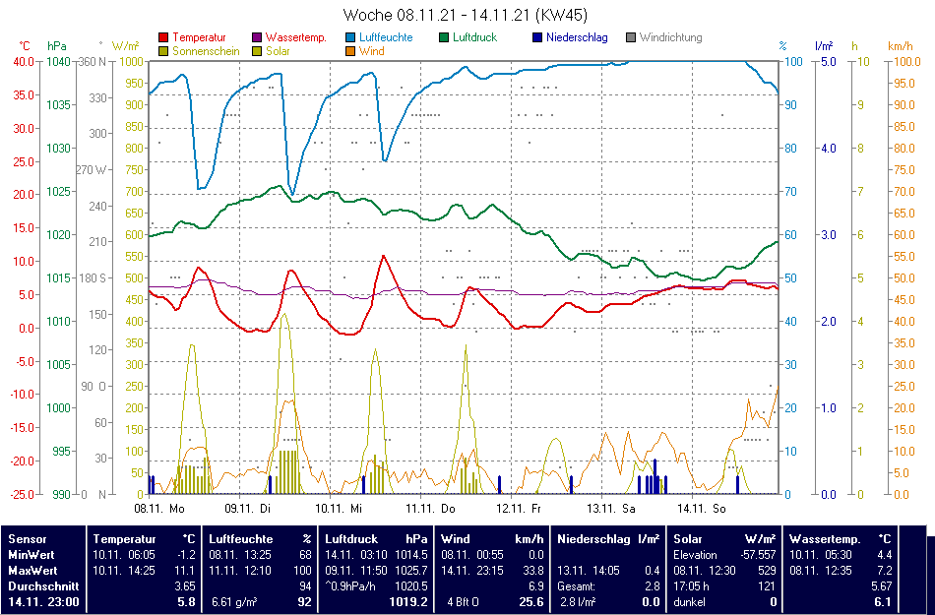This screenshot has height=615, width=935.
Task: Click the Elevation label in the Solar column
Action: (695, 555)
